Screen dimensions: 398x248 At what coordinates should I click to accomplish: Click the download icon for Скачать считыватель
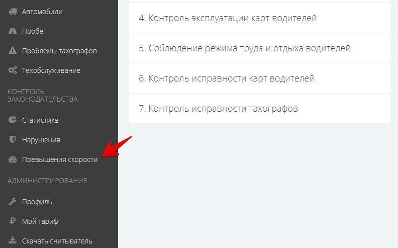point(13,241)
